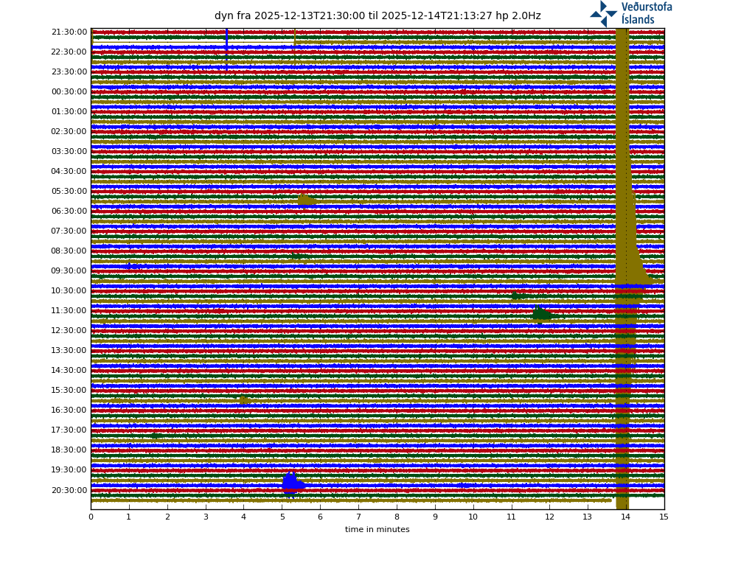Click the 00:30:00 row label

pyautogui.click(x=69, y=92)
